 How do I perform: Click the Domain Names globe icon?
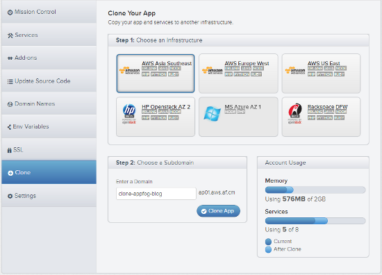(x=10, y=104)
